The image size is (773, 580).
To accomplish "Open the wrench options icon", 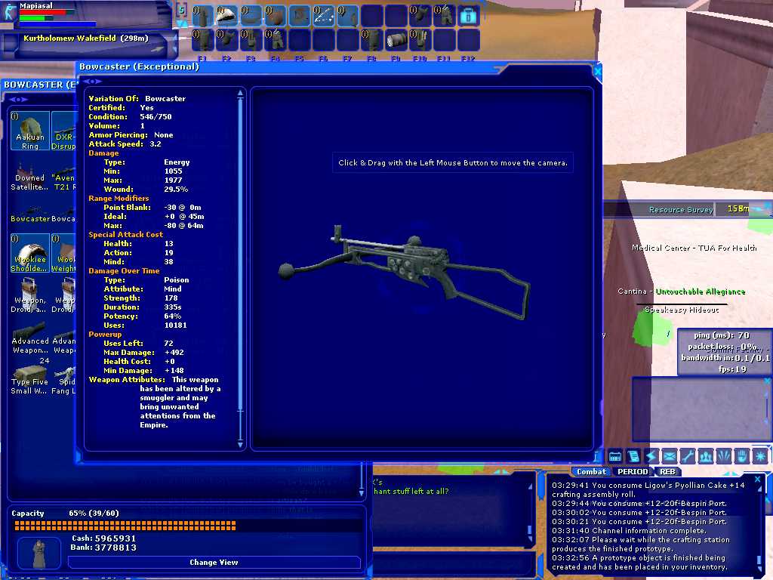I will tap(688, 456).
